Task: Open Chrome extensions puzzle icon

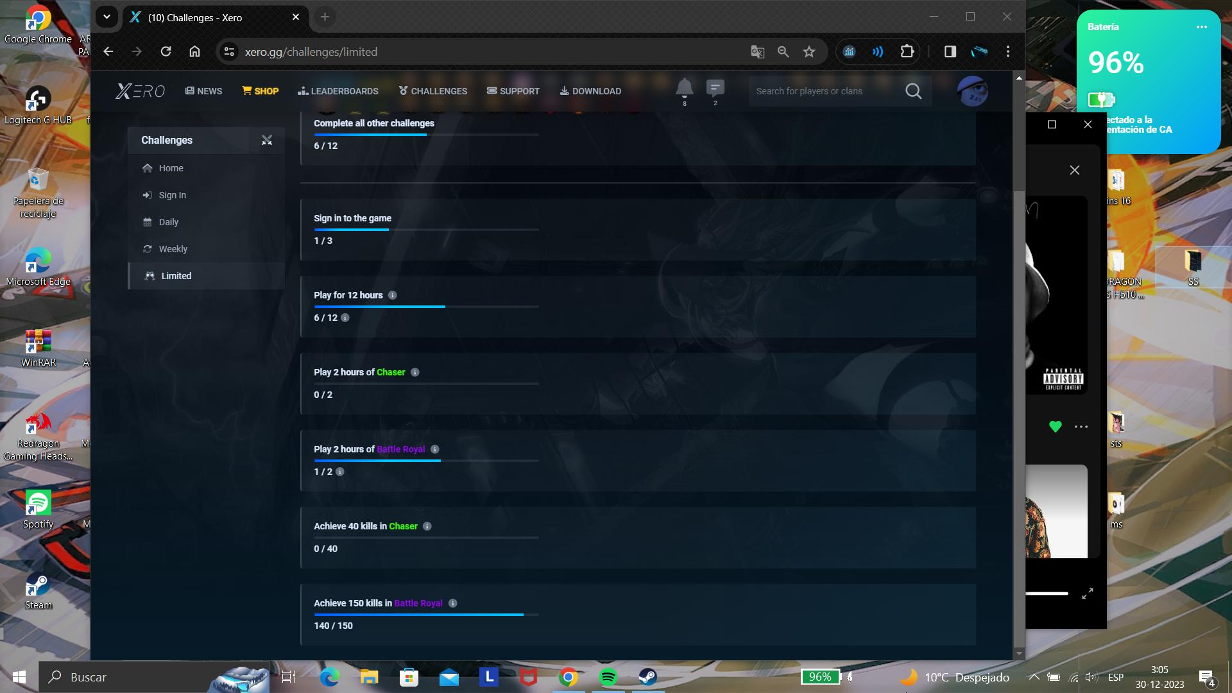Action: click(907, 52)
